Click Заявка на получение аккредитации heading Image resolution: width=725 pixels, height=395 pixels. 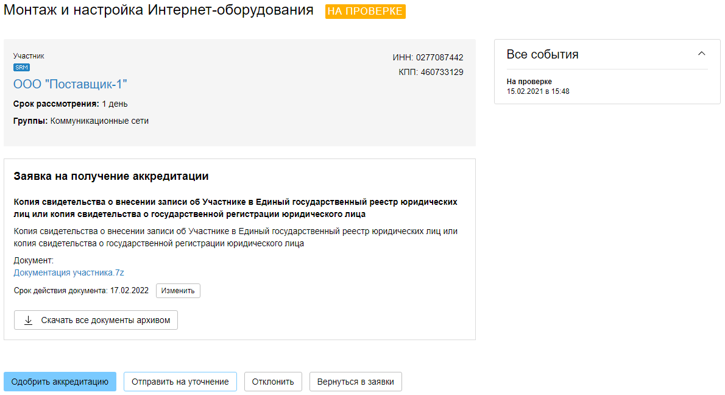111,176
